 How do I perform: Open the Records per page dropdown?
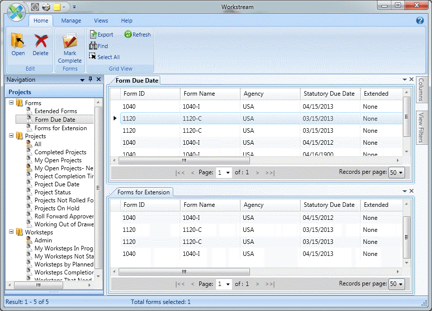tap(396, 172)
